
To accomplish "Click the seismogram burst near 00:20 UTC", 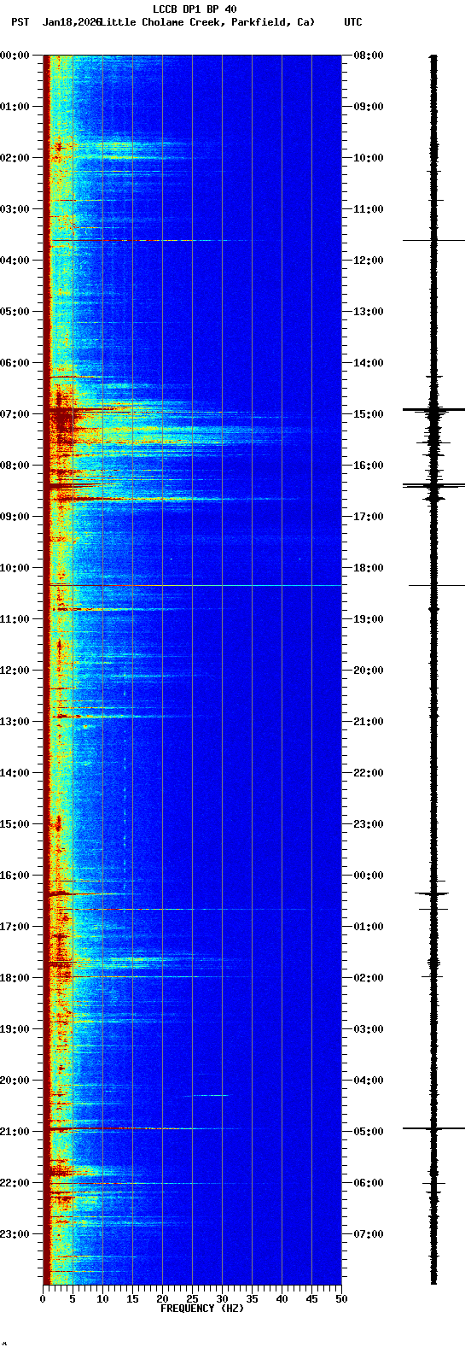I will pos(433,893).
